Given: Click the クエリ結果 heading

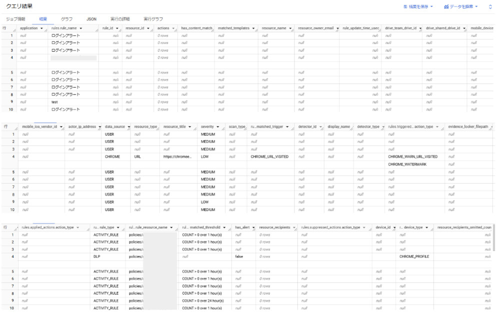Looking at the screenshot, I should coord(19,6).
